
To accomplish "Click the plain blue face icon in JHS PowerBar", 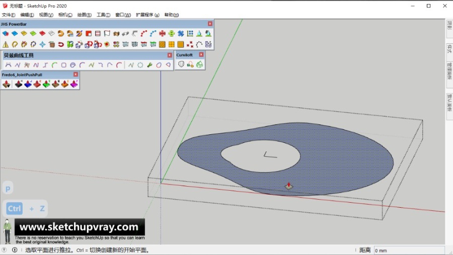I will [x=15, y=34].
